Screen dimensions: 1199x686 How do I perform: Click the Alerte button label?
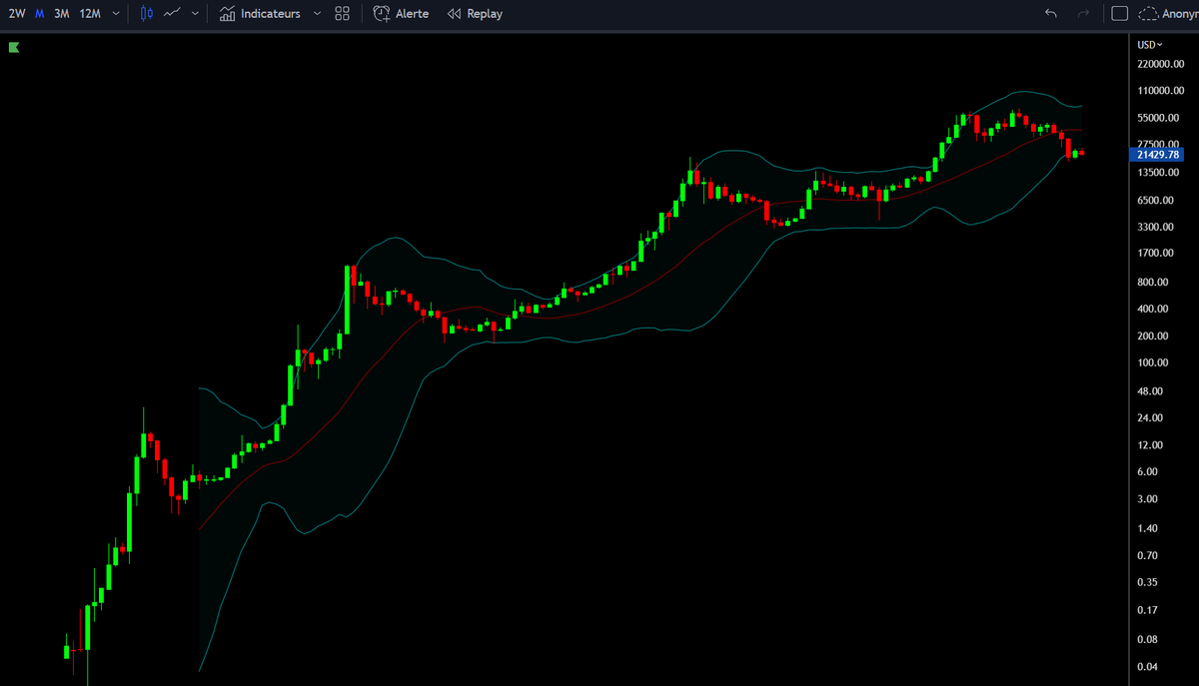(413, 14)
